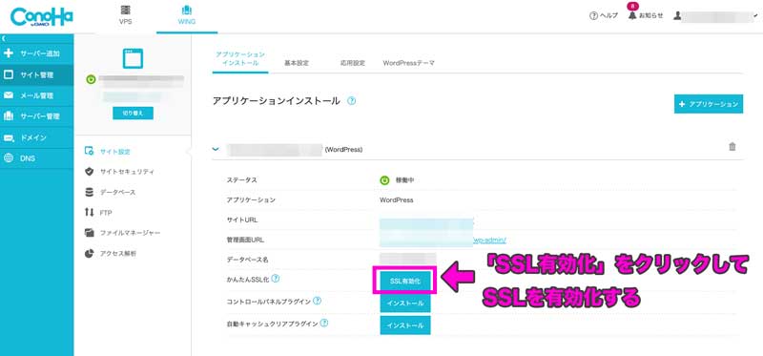Click the WordPress application value text
The image size is (763, 356).
click(x=397, y=200)
